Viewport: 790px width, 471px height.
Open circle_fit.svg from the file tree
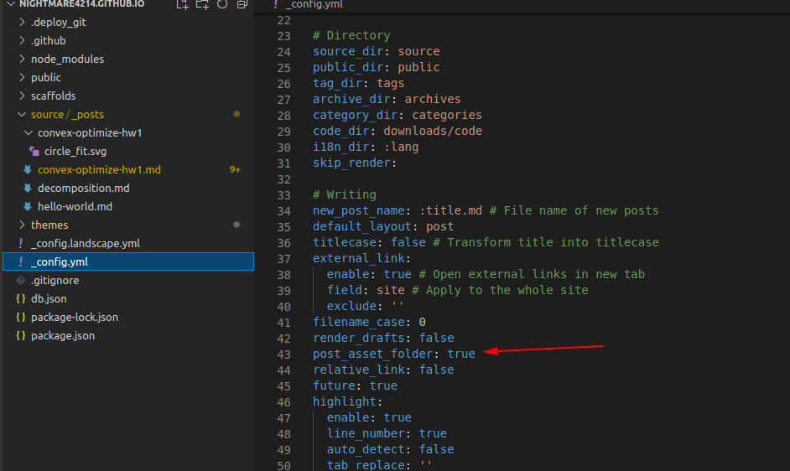75,151
